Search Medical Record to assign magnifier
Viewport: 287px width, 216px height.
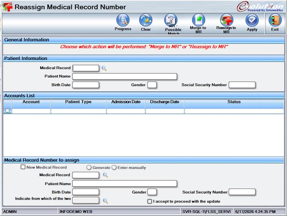[x=105, y=175]
